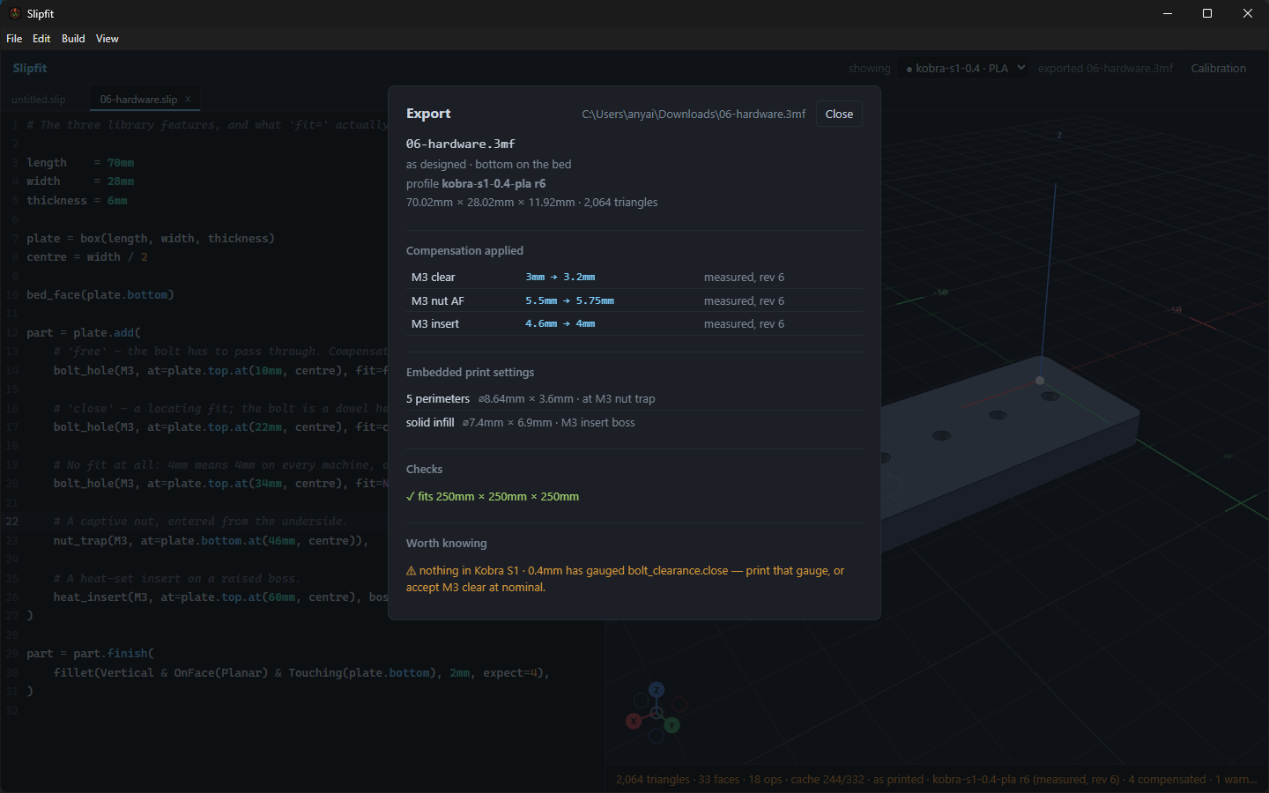Place cursor in editor line 'length = 70mm'

tap(80, 163)
